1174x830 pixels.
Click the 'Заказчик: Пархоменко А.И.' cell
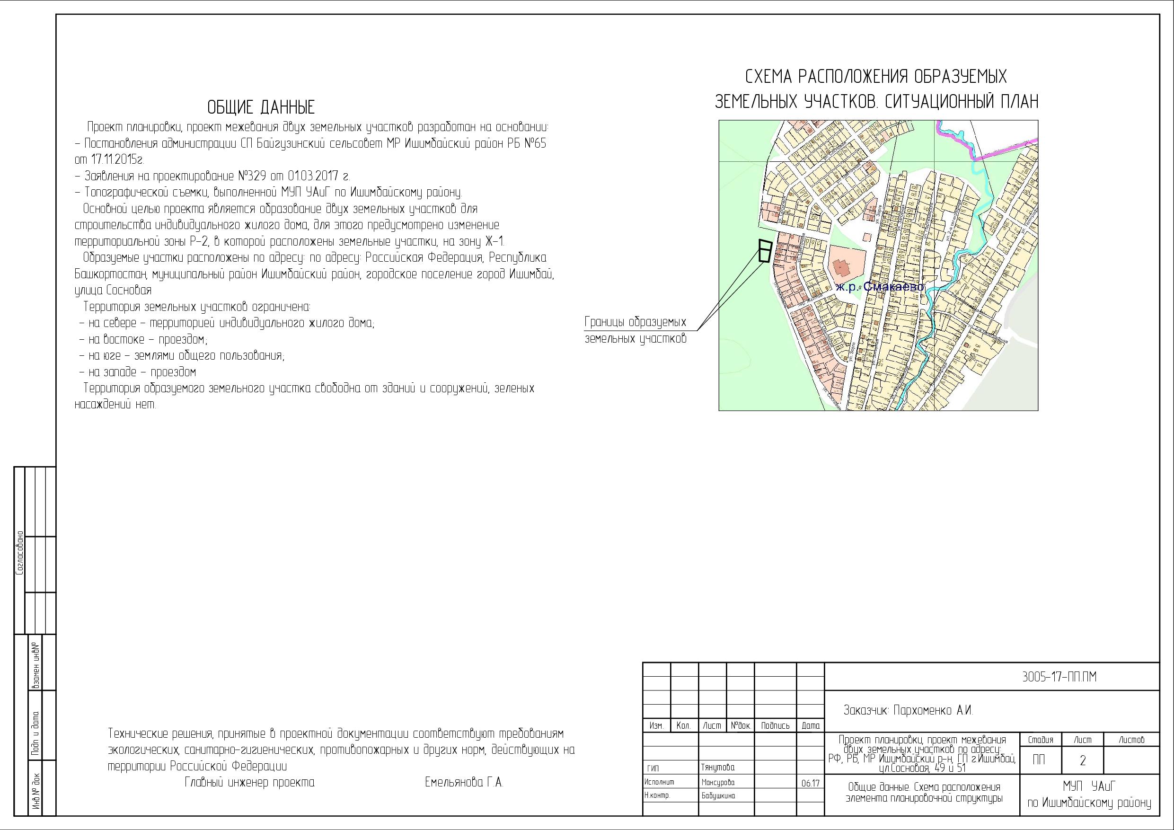click(x=908, y=710)
